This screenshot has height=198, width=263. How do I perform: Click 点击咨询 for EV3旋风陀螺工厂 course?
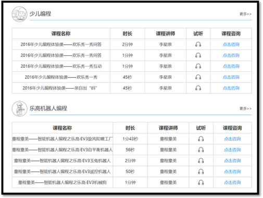pyautogui.click(x=232, y=139)
